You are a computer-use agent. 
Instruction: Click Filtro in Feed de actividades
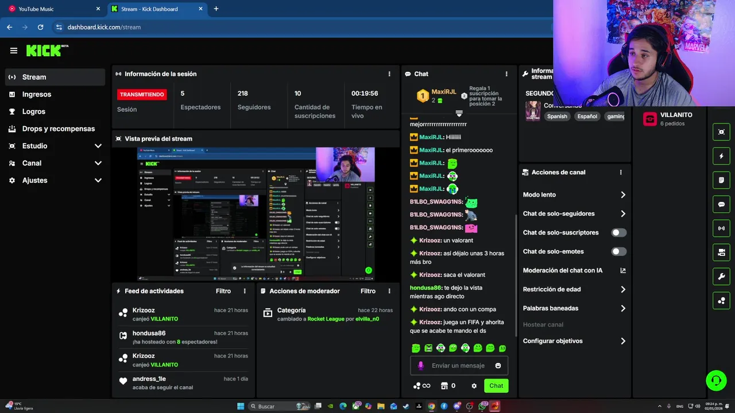pos(223,291)
